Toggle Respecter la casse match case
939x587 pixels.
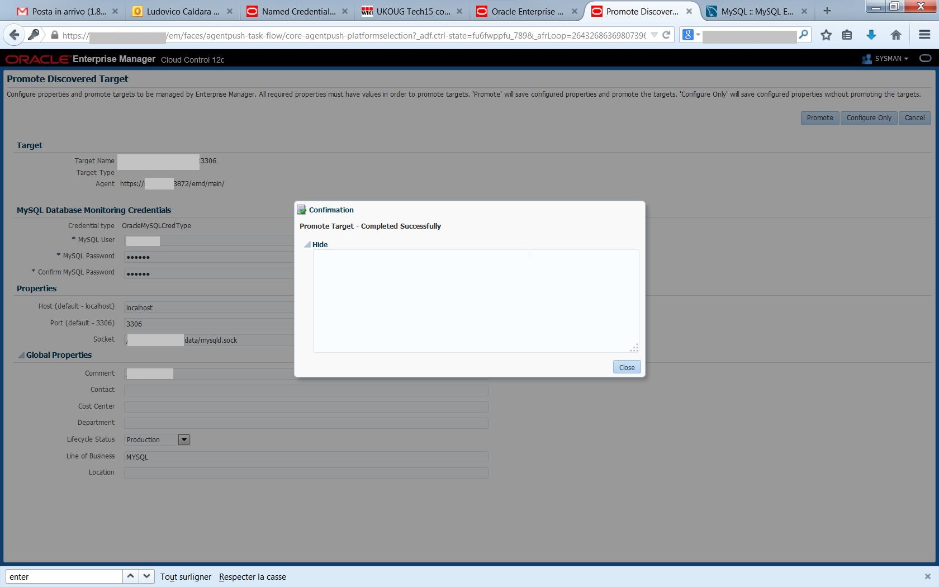click(x=252, y=577)
